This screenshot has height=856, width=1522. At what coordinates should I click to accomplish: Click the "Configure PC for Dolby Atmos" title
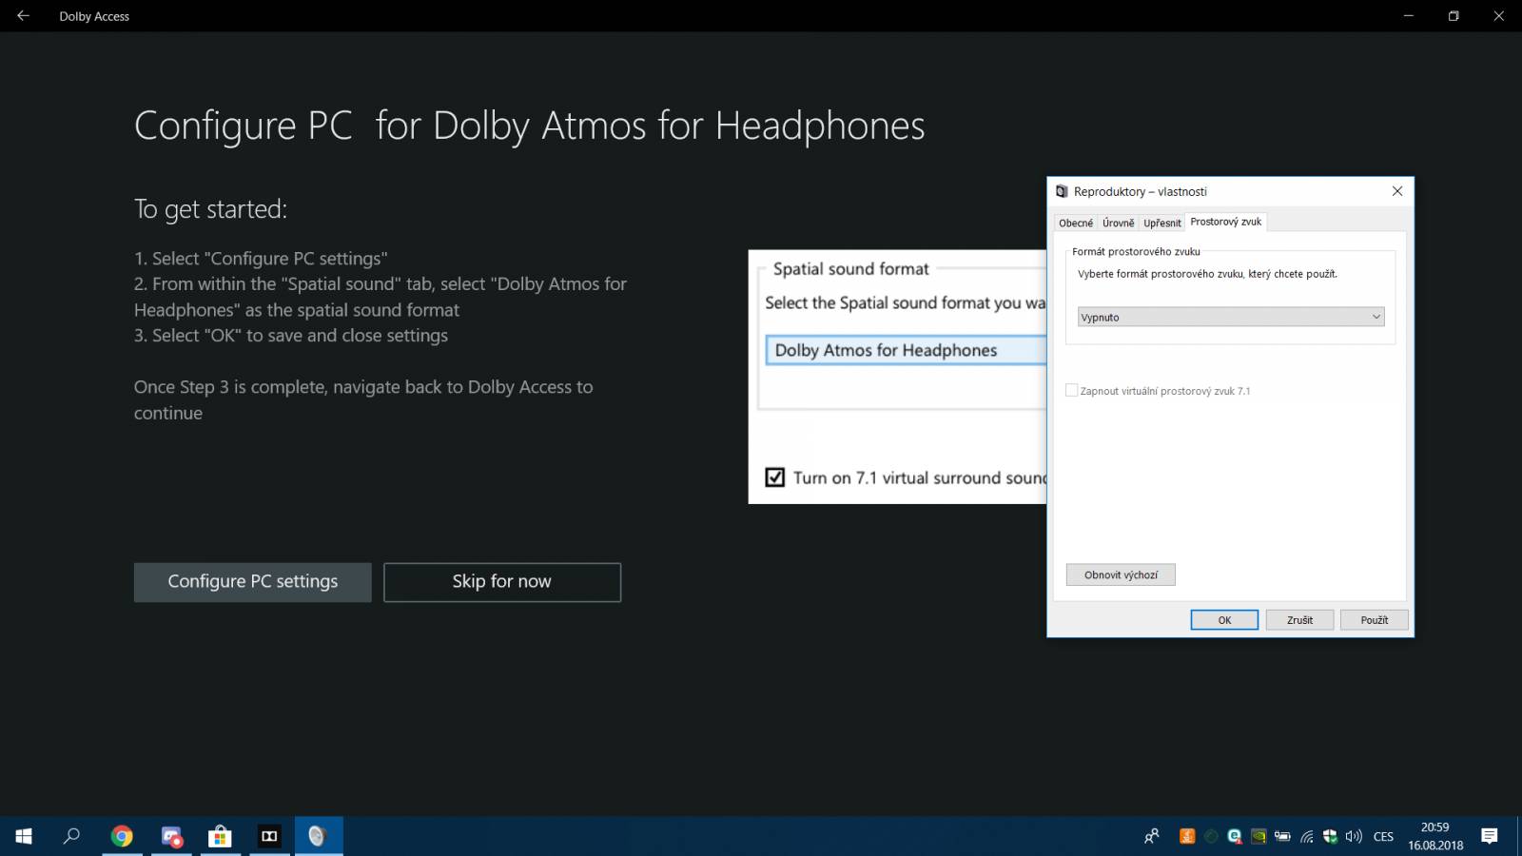tap(530, 126)
